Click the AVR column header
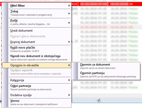 [x=75, y=4]
